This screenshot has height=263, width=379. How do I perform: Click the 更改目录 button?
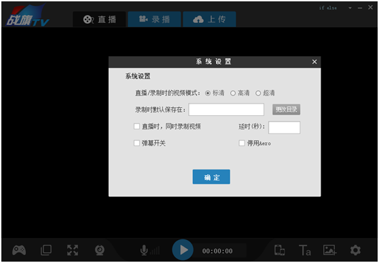tap(286, 110)
